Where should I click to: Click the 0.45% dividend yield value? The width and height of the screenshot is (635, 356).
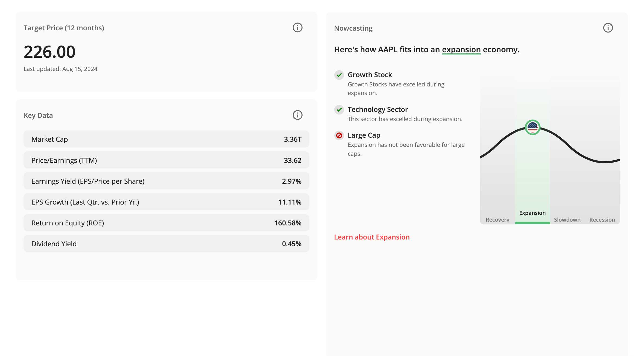pos(291,244)
